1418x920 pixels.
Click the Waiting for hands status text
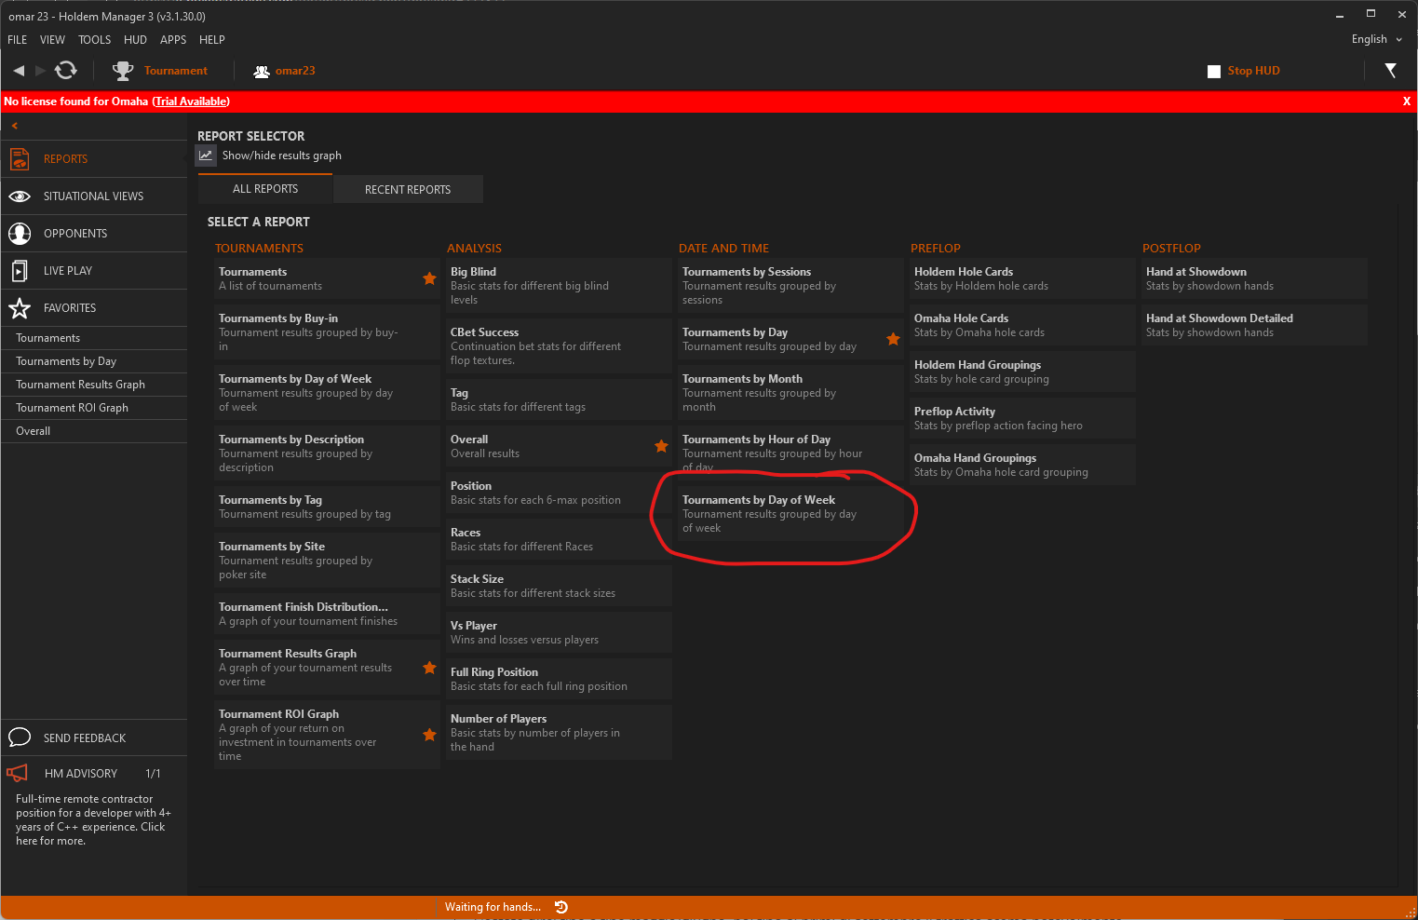493,907
